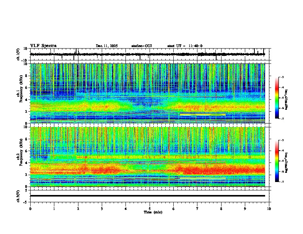The image size is (303, 234).
Task: Click the ch.1 spectrogram color scale bar
Action: 277,97
